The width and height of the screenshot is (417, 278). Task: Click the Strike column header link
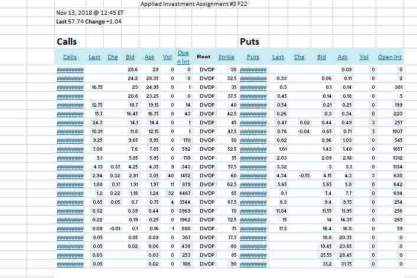(226, 57)
